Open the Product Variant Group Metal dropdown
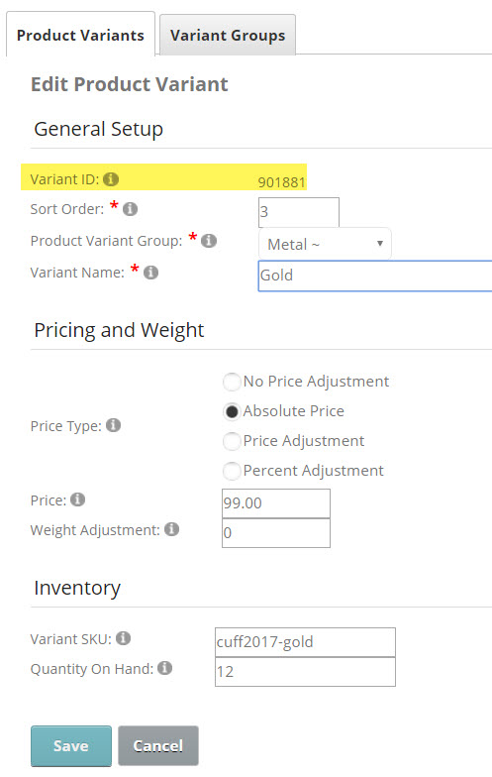This screenshot has width=492, height=777. point(325,244)
